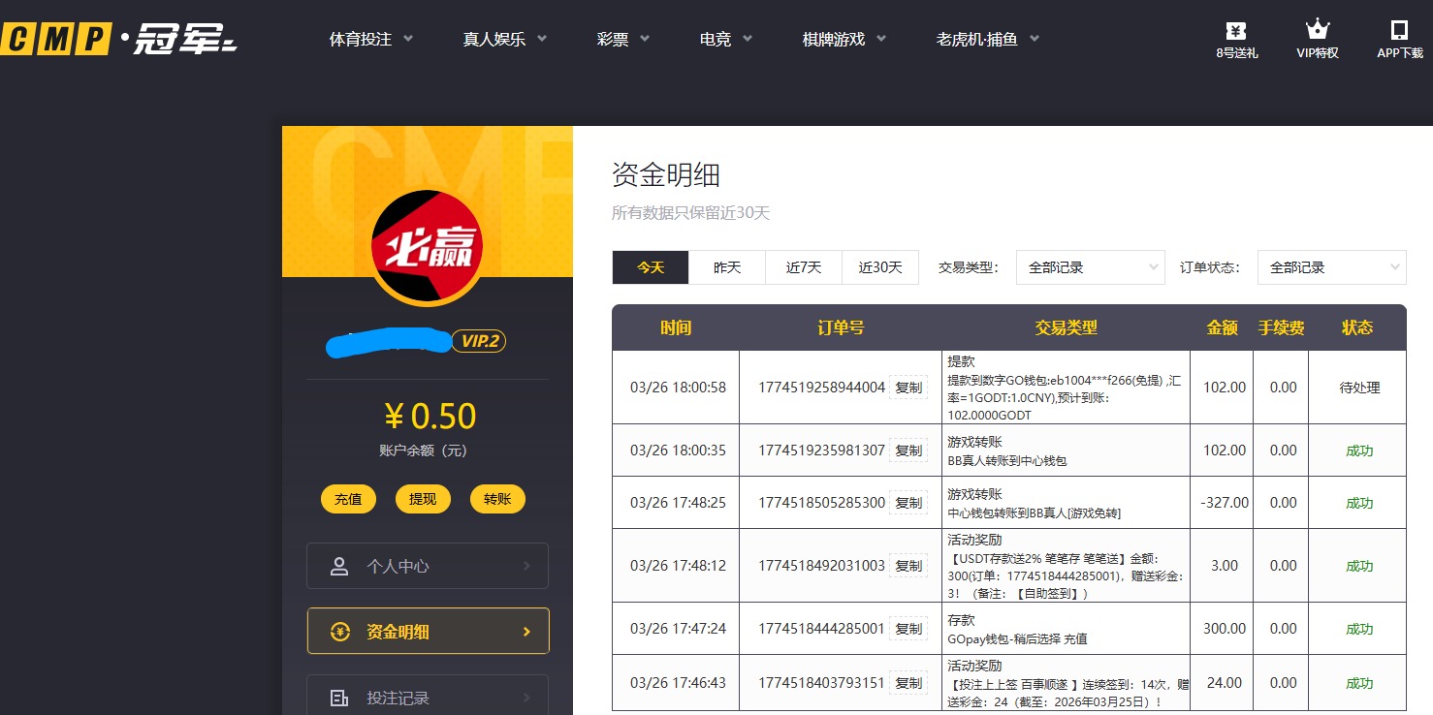Open the 交易类型 全部记录 dropdown
1433x715 pixels.
pyautogui.click(x=1089, y=266)
